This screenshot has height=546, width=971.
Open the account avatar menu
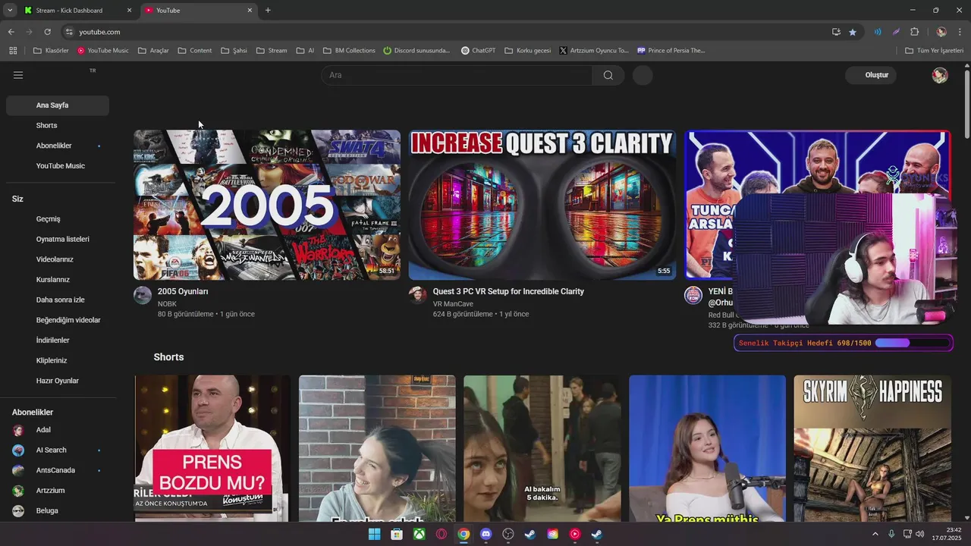coord(940,75)
